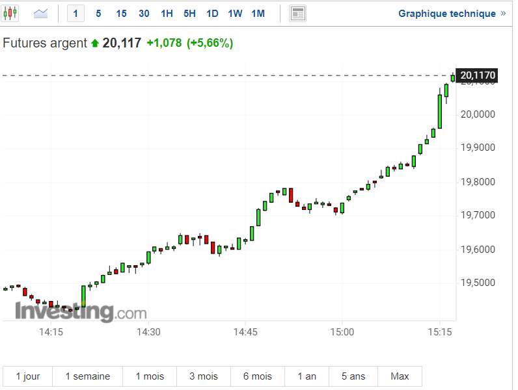This screenshot has width=518, height=390.
Task: Switch to area line chart type
Action: pyautogui.click(x=40, y=14)
